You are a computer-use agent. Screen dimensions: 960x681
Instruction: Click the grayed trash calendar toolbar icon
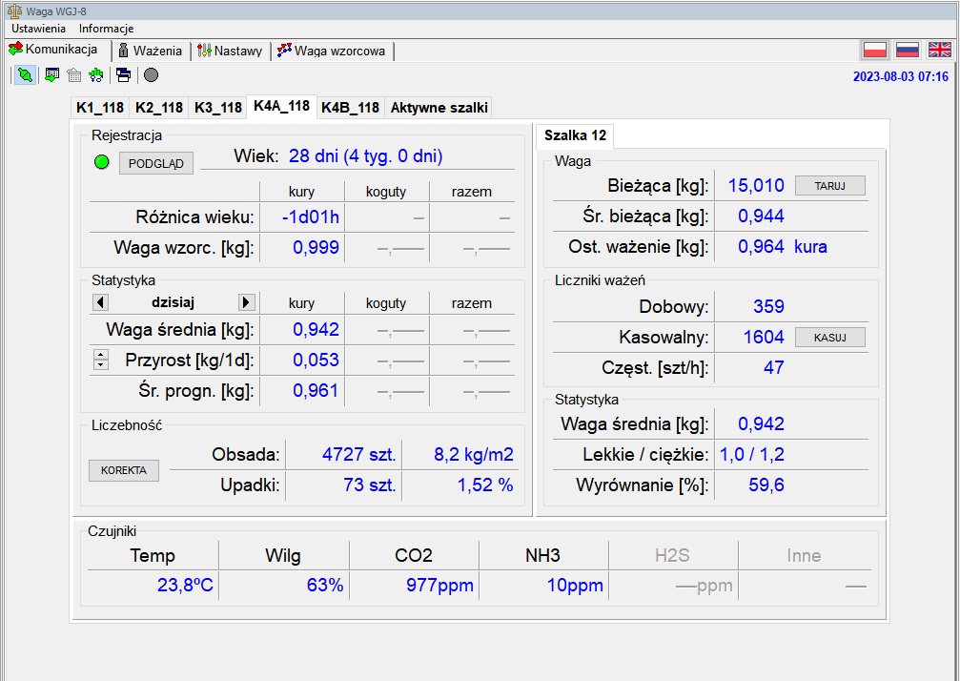74,74
